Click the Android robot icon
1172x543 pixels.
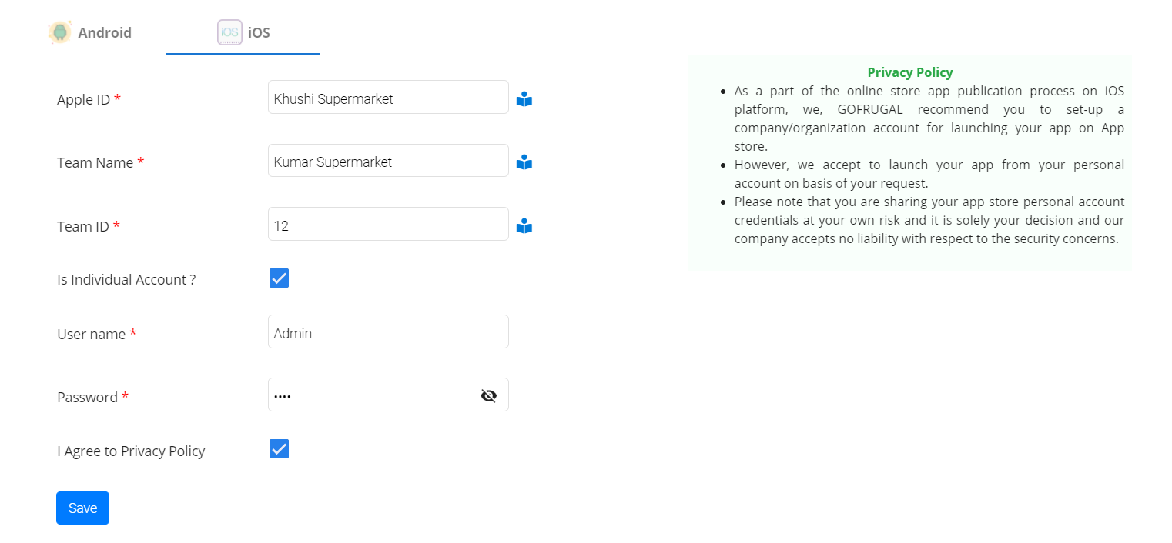pos(59,32)
